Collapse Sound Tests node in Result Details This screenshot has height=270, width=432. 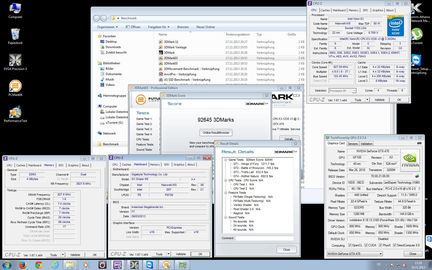pyautogui.click(x=226, y=217)
